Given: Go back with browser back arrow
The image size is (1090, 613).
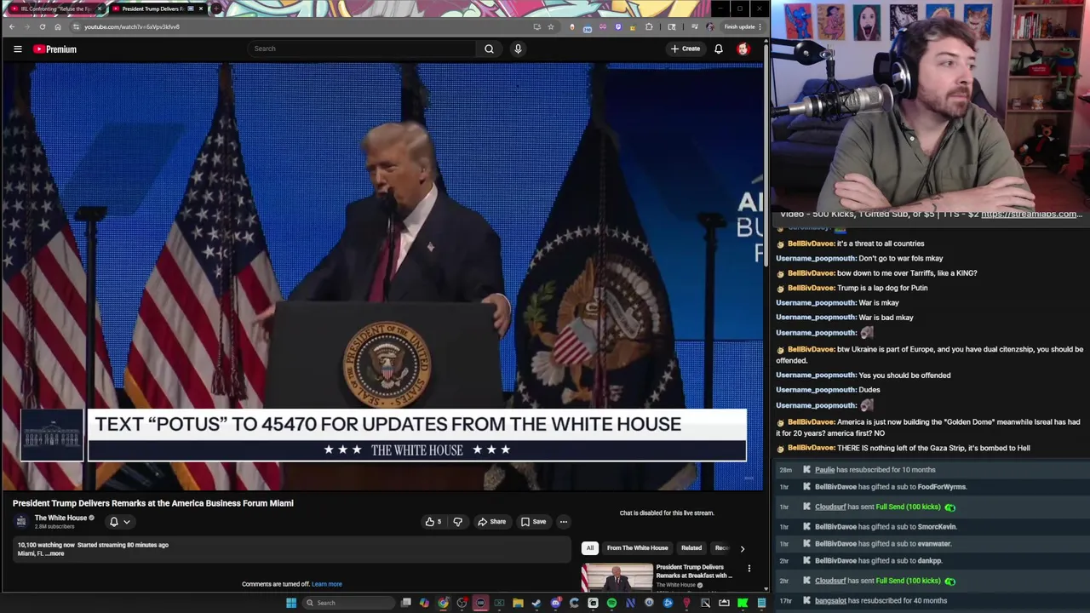Looking at the screenshot, I should (x=12, y=26).
